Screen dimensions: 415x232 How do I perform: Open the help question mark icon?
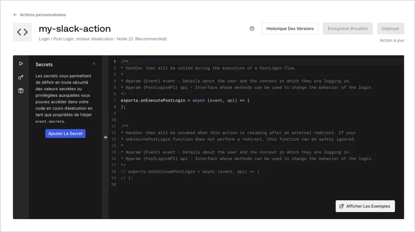(x=252, y=28)
